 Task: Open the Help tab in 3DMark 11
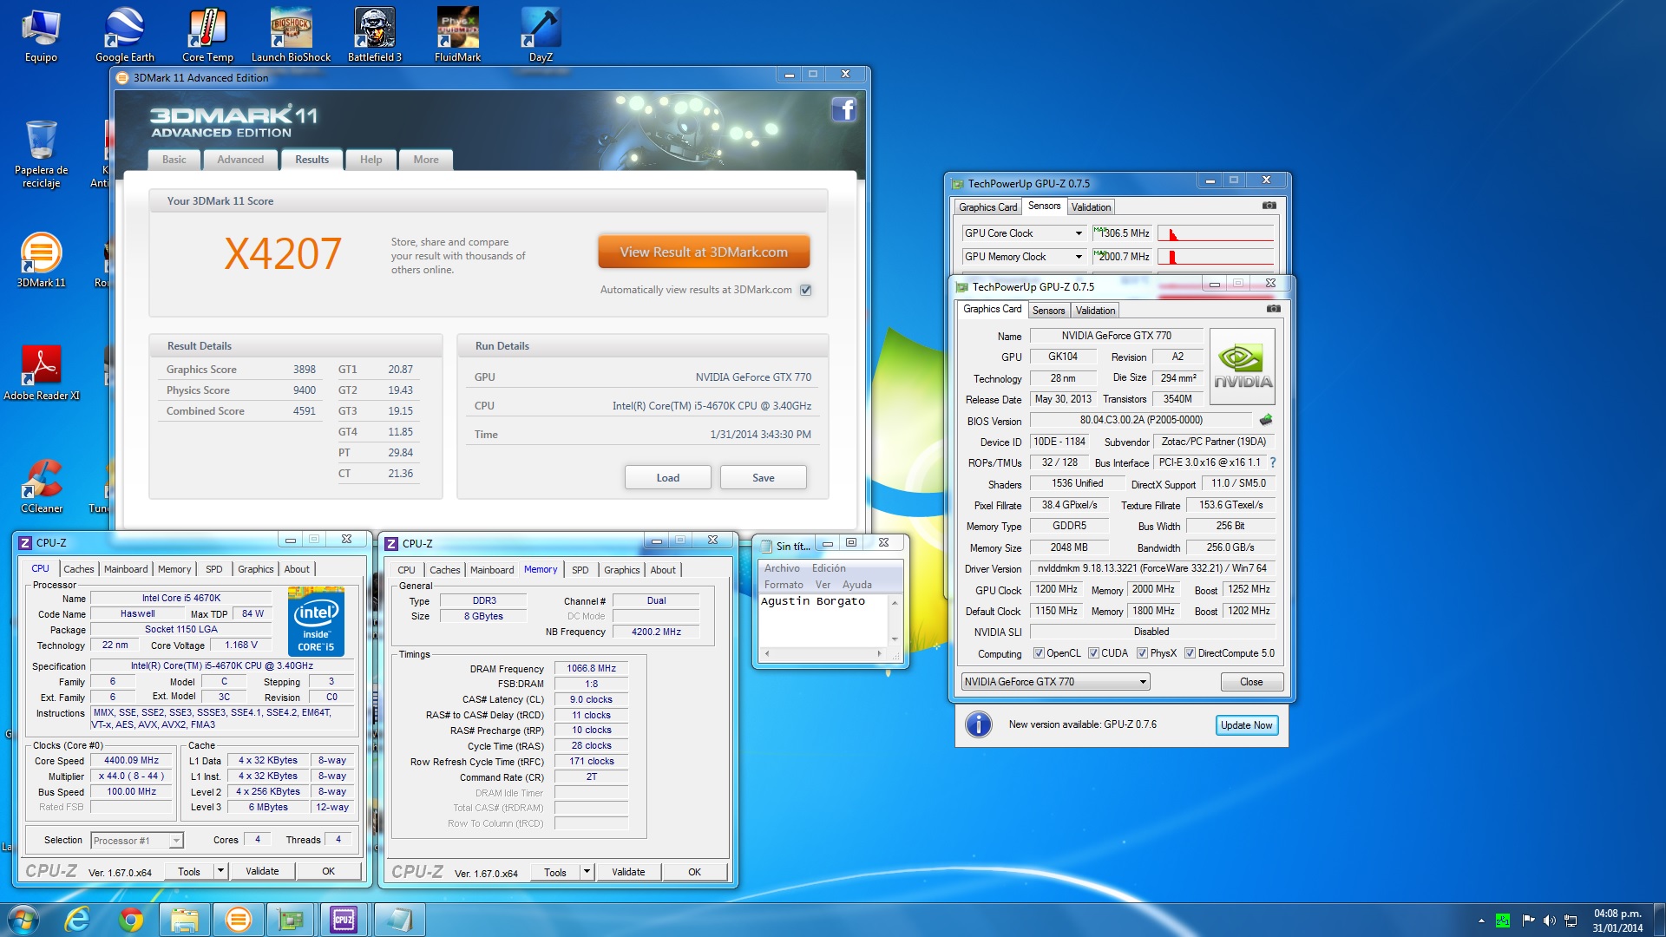click(371, 160)
